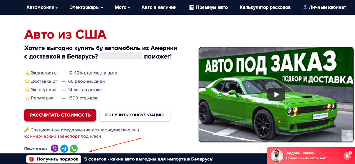Open the green car video thumbnail

[276, 94]
